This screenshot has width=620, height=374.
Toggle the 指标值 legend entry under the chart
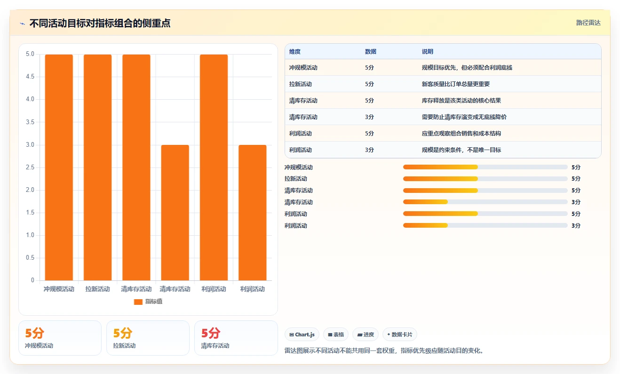tap(148, 302)
